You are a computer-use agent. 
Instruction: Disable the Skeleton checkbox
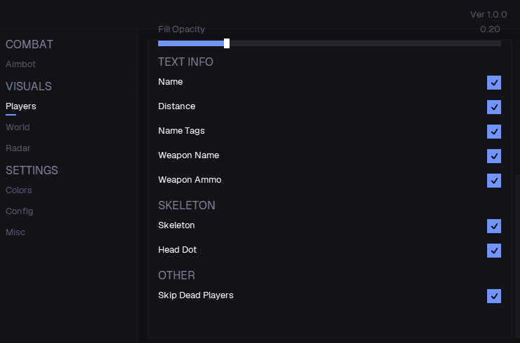[494, 226]
